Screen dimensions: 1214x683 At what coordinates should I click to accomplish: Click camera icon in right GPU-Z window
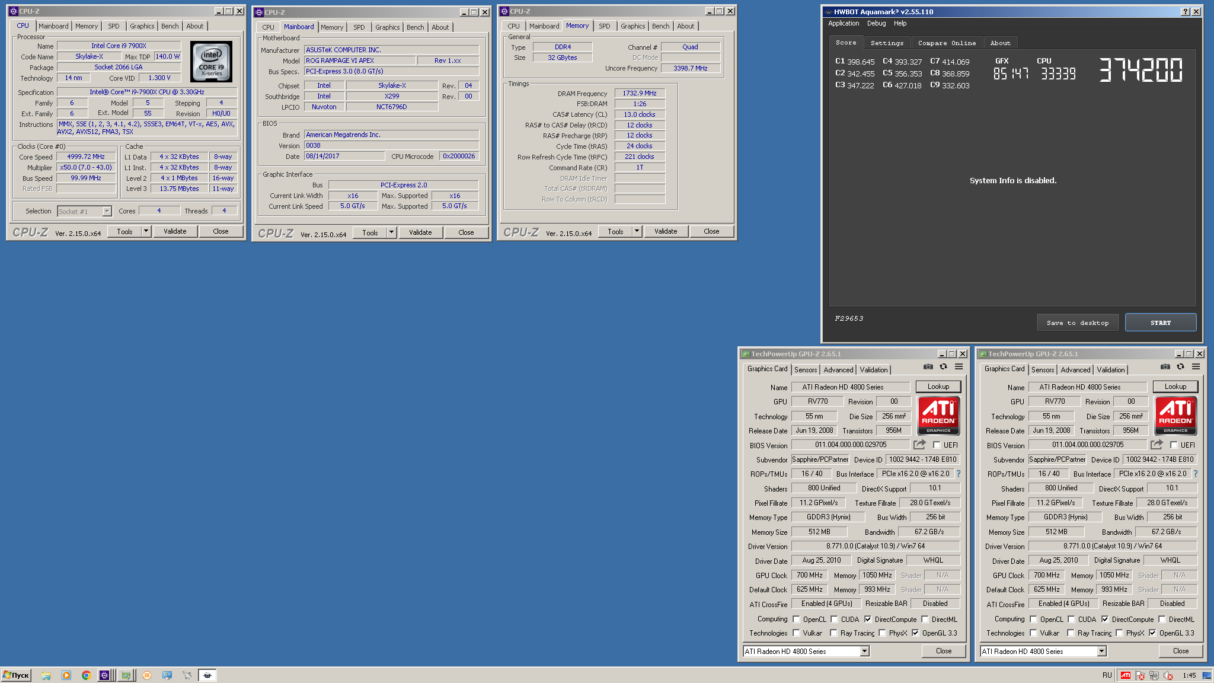pyautogui.click(x=1165, y=367)
